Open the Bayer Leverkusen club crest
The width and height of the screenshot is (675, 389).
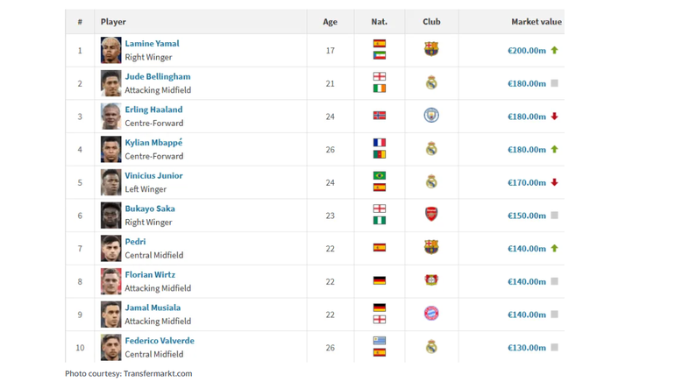click(431, 281)
